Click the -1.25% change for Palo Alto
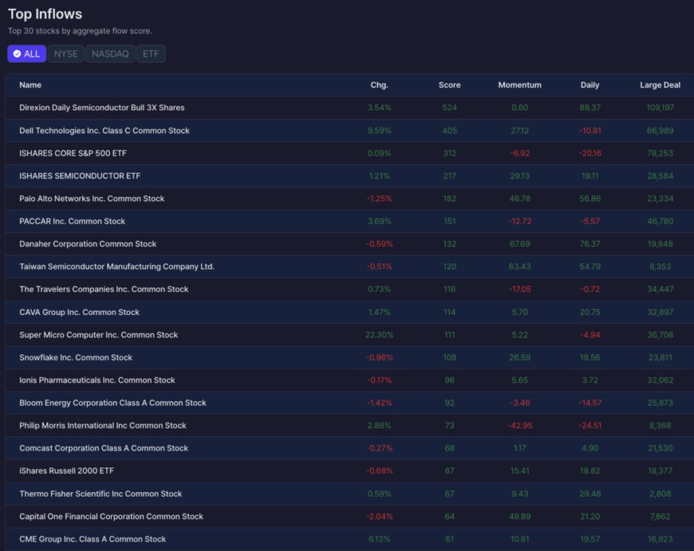 (x=380, y=199)
